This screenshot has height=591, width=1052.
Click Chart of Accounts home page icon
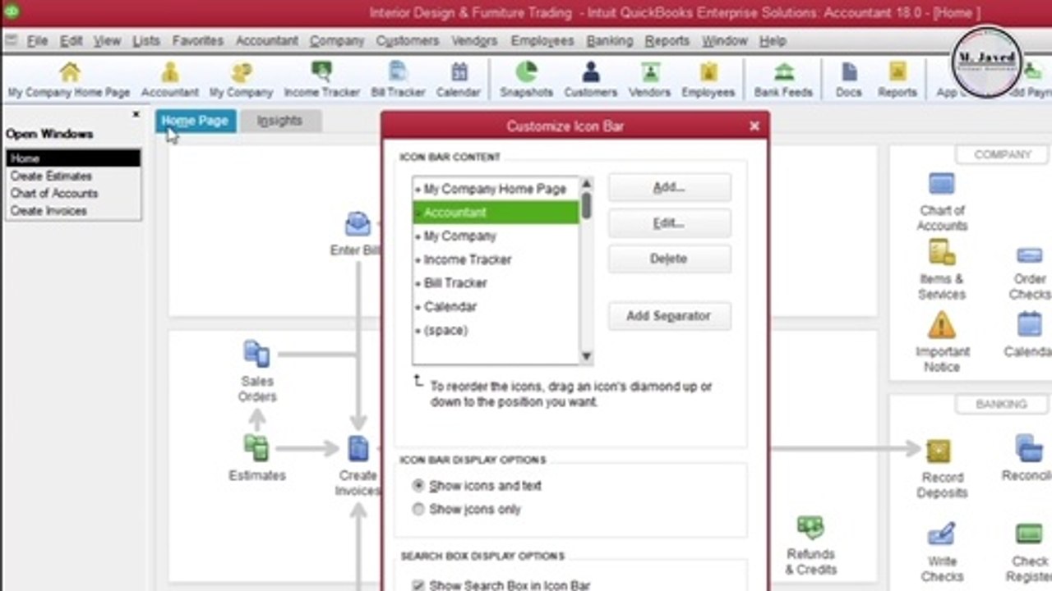pos(942,202)
